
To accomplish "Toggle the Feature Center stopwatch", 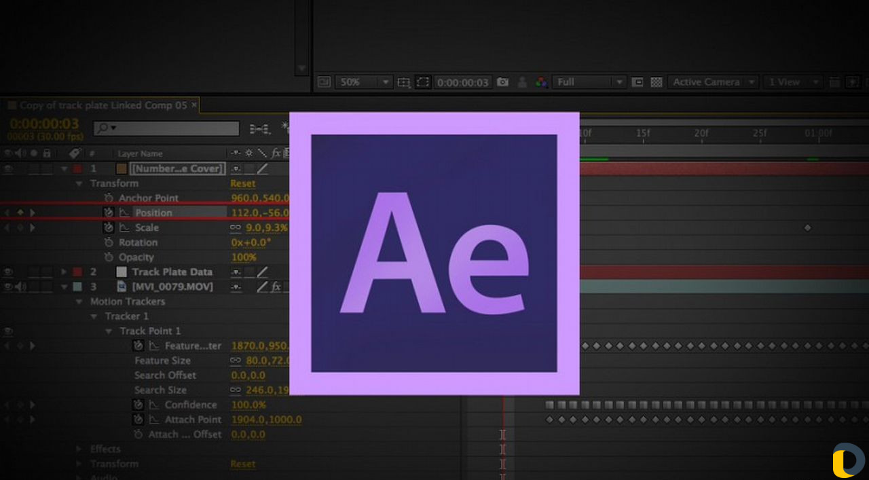I will click(138, 346).
